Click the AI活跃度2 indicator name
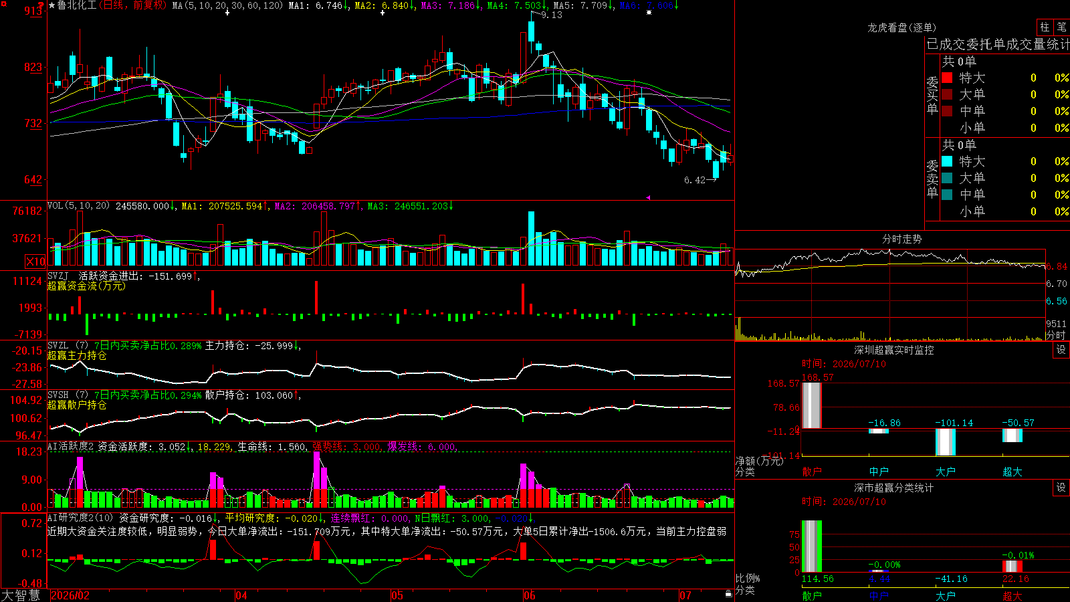Viewport: 1070px width, 602px height. pyautogui.click(x=70, y=446)
